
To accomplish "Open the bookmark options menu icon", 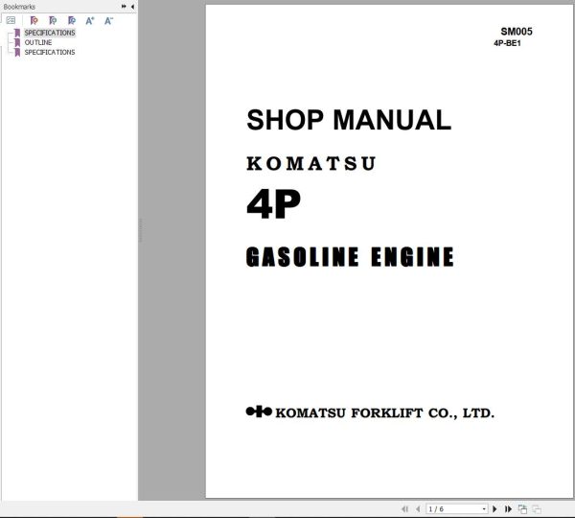I will click(11, 20).
